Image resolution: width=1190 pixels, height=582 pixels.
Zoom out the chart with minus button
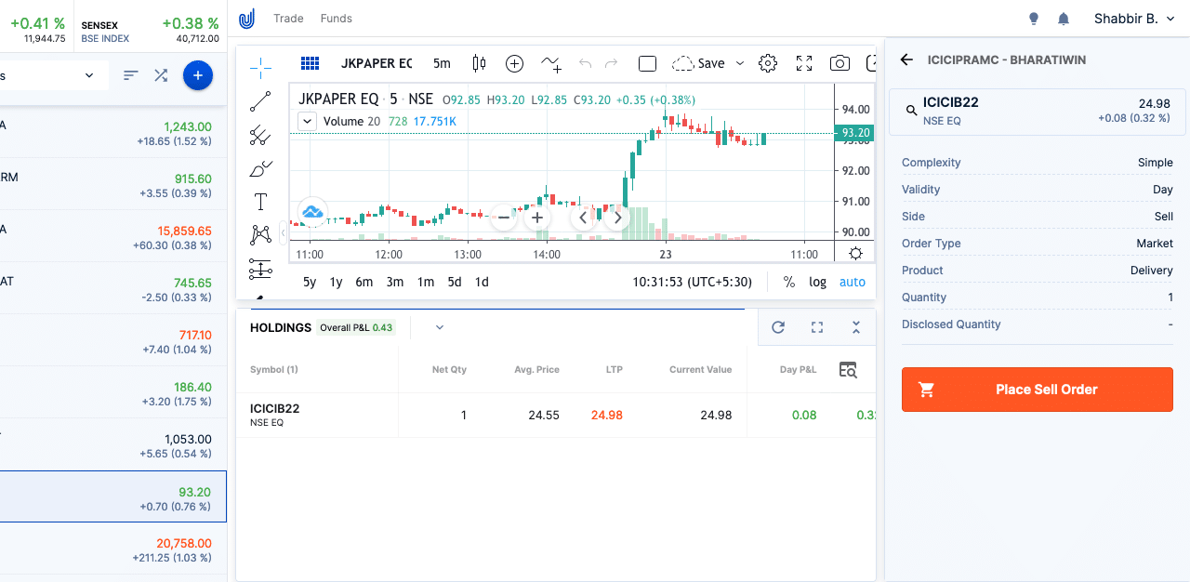click(x=504, y=218)
